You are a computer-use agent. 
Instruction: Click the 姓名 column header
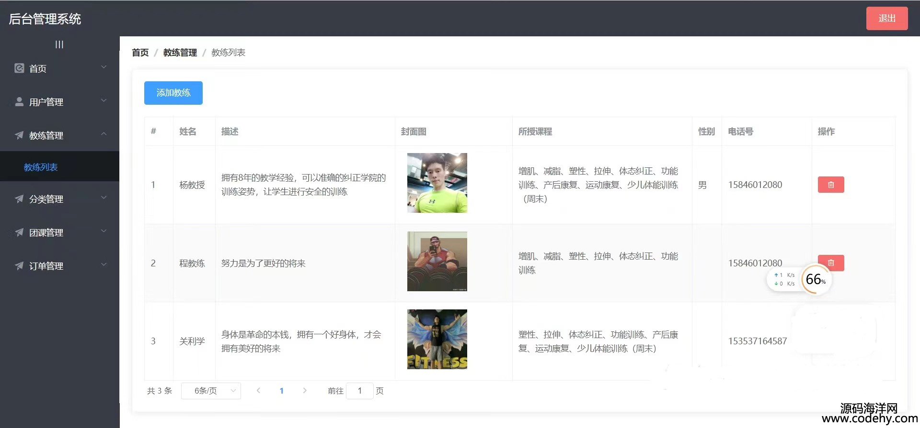(x=188, y=132)
